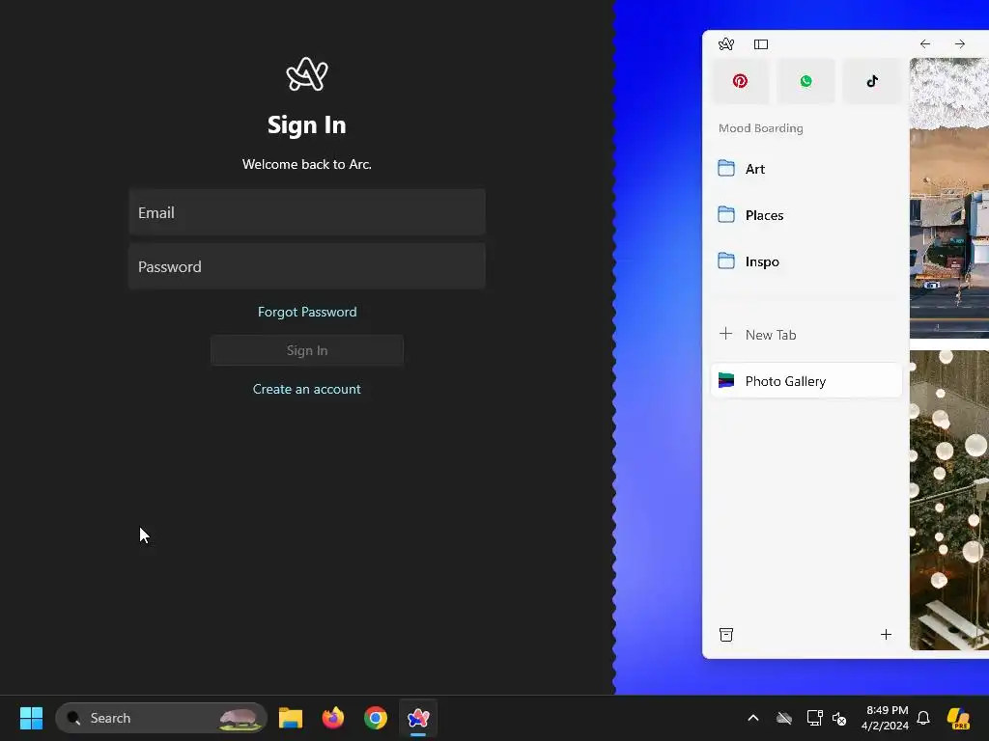This screenshot has height=741, width=989.
Task: Open File Explorer from the taskbar
Action: click(x=291, y=718)
